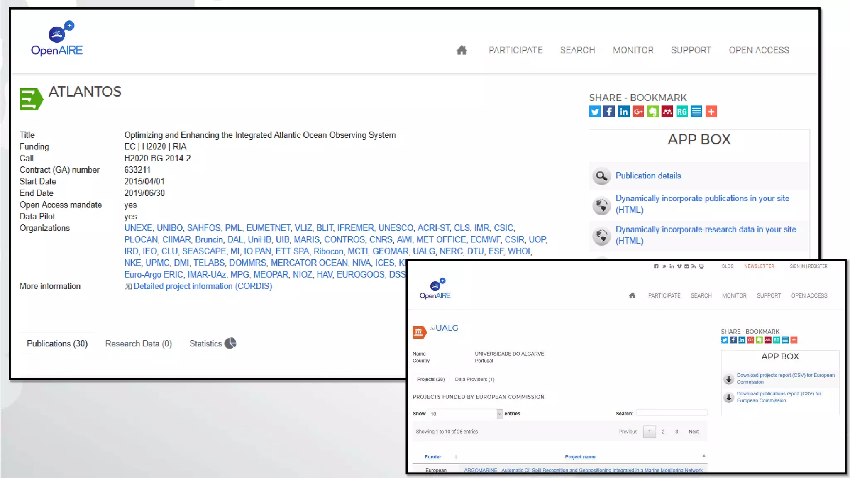The height and width of the screenshot is (478, 850).
Task: Go to page 2 of projects
Action: coord(663,432)
